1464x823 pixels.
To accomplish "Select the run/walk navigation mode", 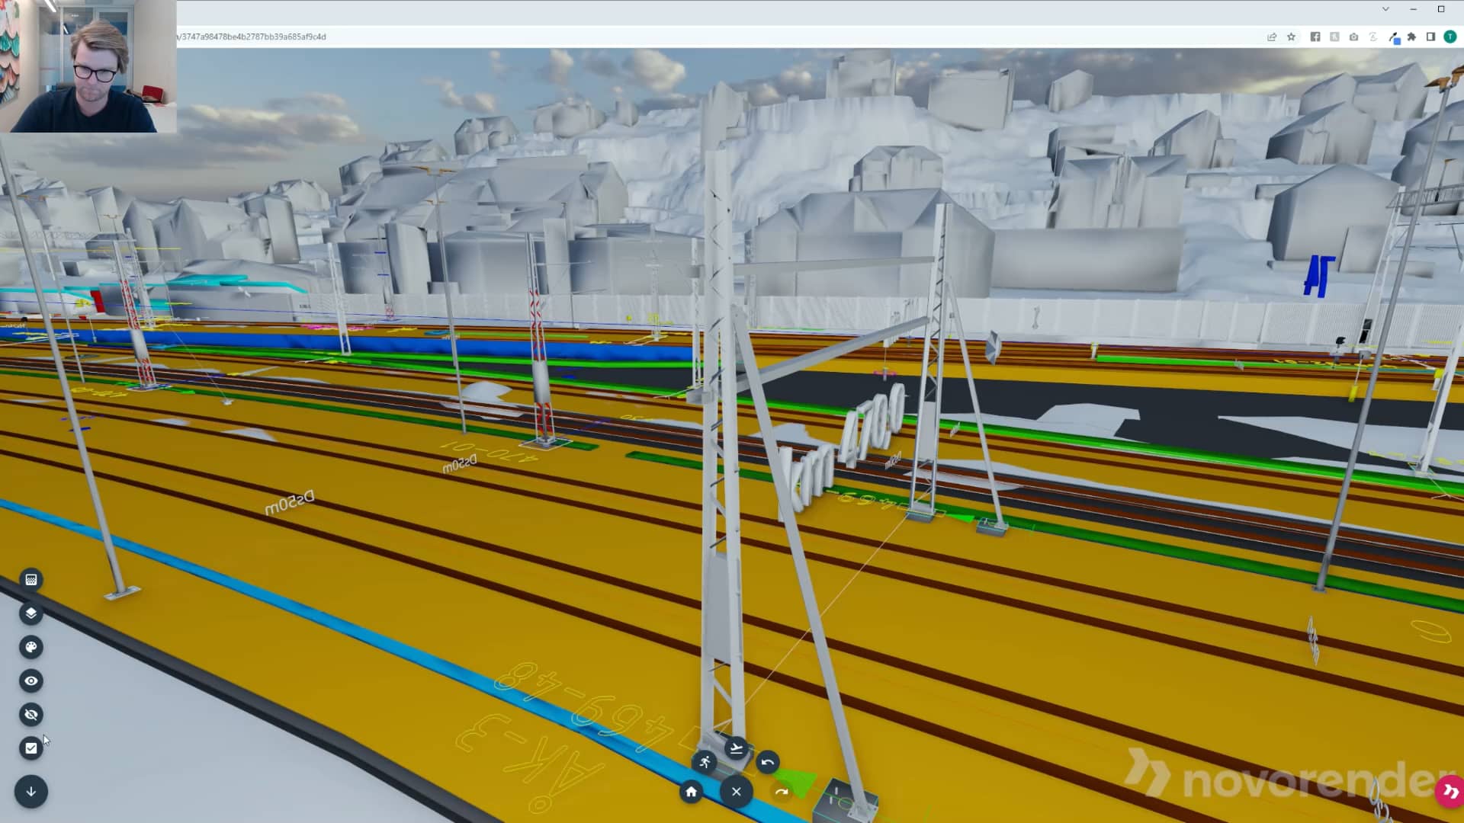I will (x=705, y=761).
